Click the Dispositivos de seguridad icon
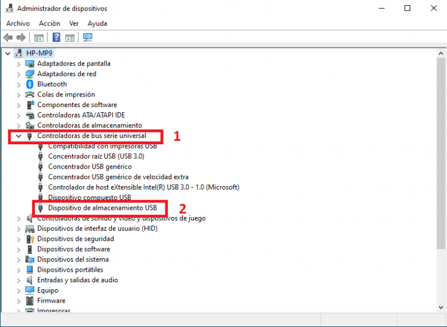 coord(30,239)
